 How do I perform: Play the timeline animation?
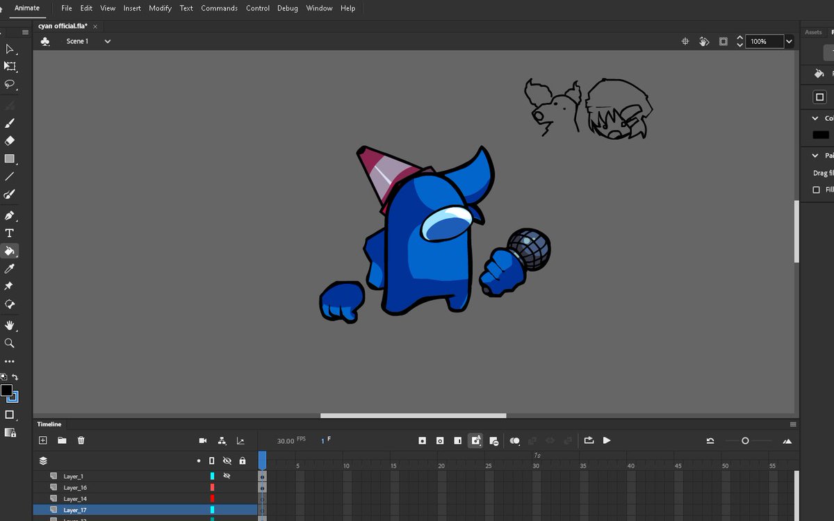point(607,440)
